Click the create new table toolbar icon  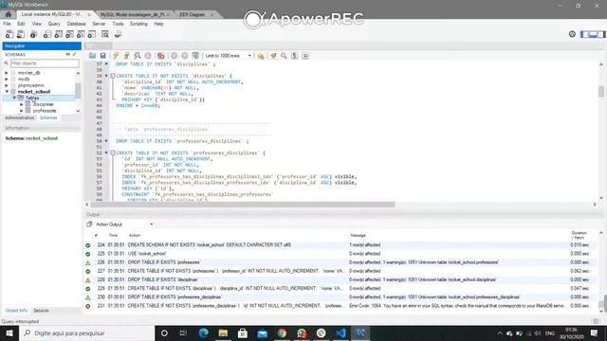59,34
